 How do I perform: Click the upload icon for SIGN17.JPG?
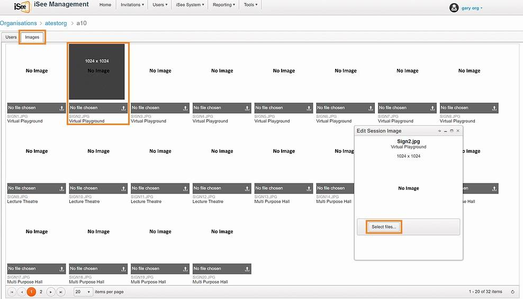[62, 269]
